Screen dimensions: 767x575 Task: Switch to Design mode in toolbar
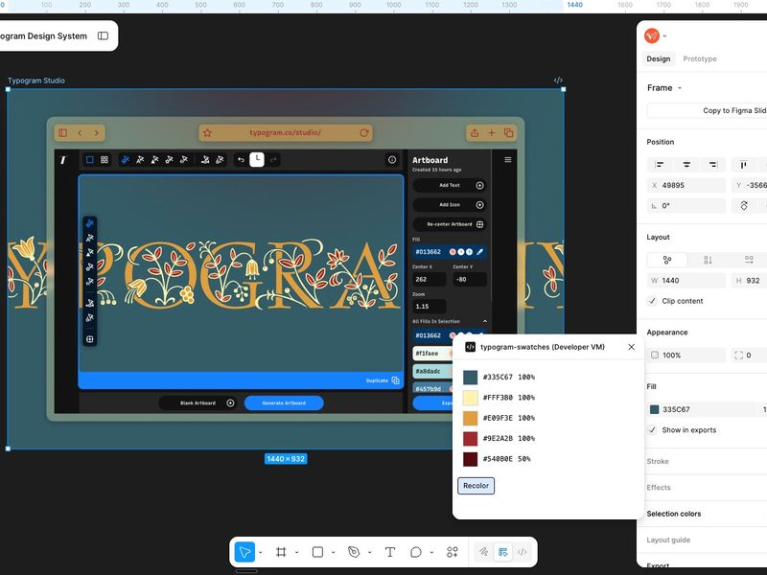click(502, 552)
